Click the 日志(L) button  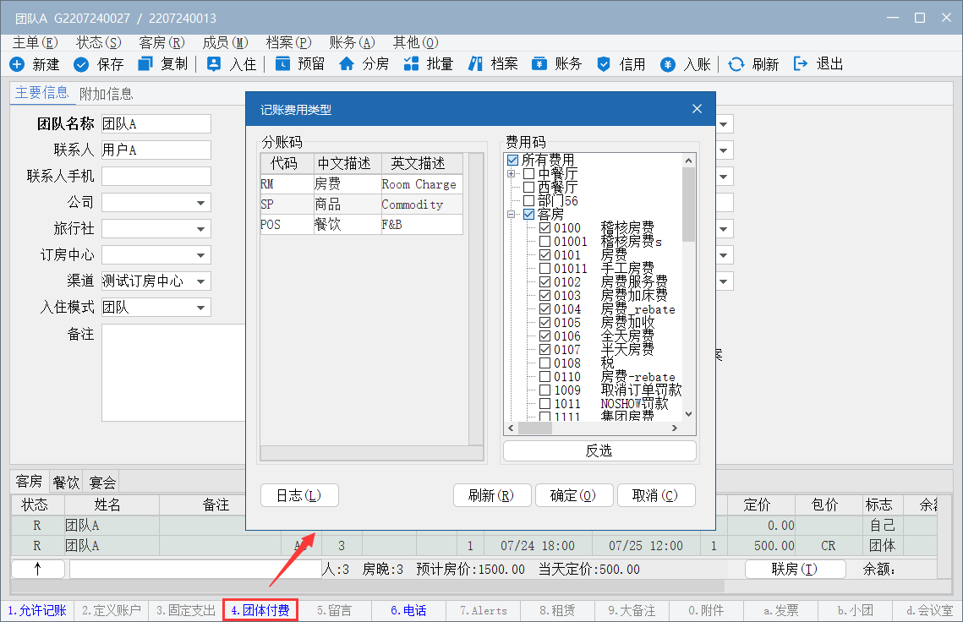tap(299, 495)
